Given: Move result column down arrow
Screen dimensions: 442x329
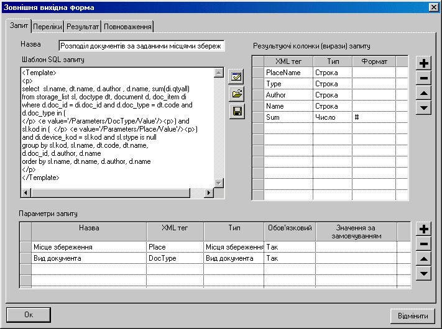Looking at the screenshot, I should coord(423,108).
